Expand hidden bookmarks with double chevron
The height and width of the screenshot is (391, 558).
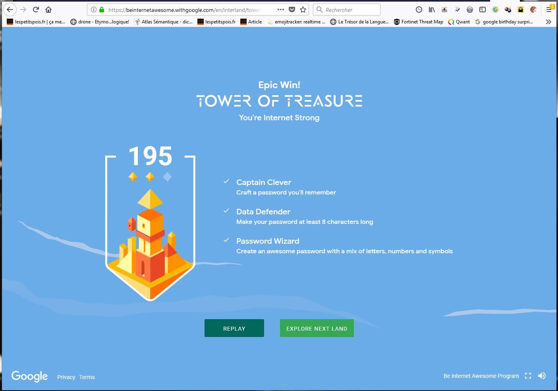point(548,22)
